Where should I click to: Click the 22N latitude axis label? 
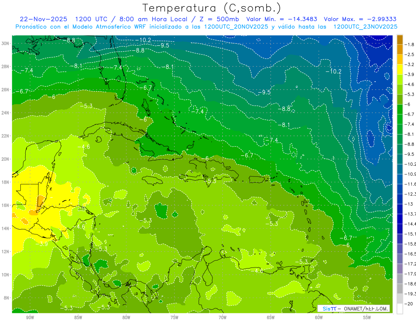coord(5,136)
